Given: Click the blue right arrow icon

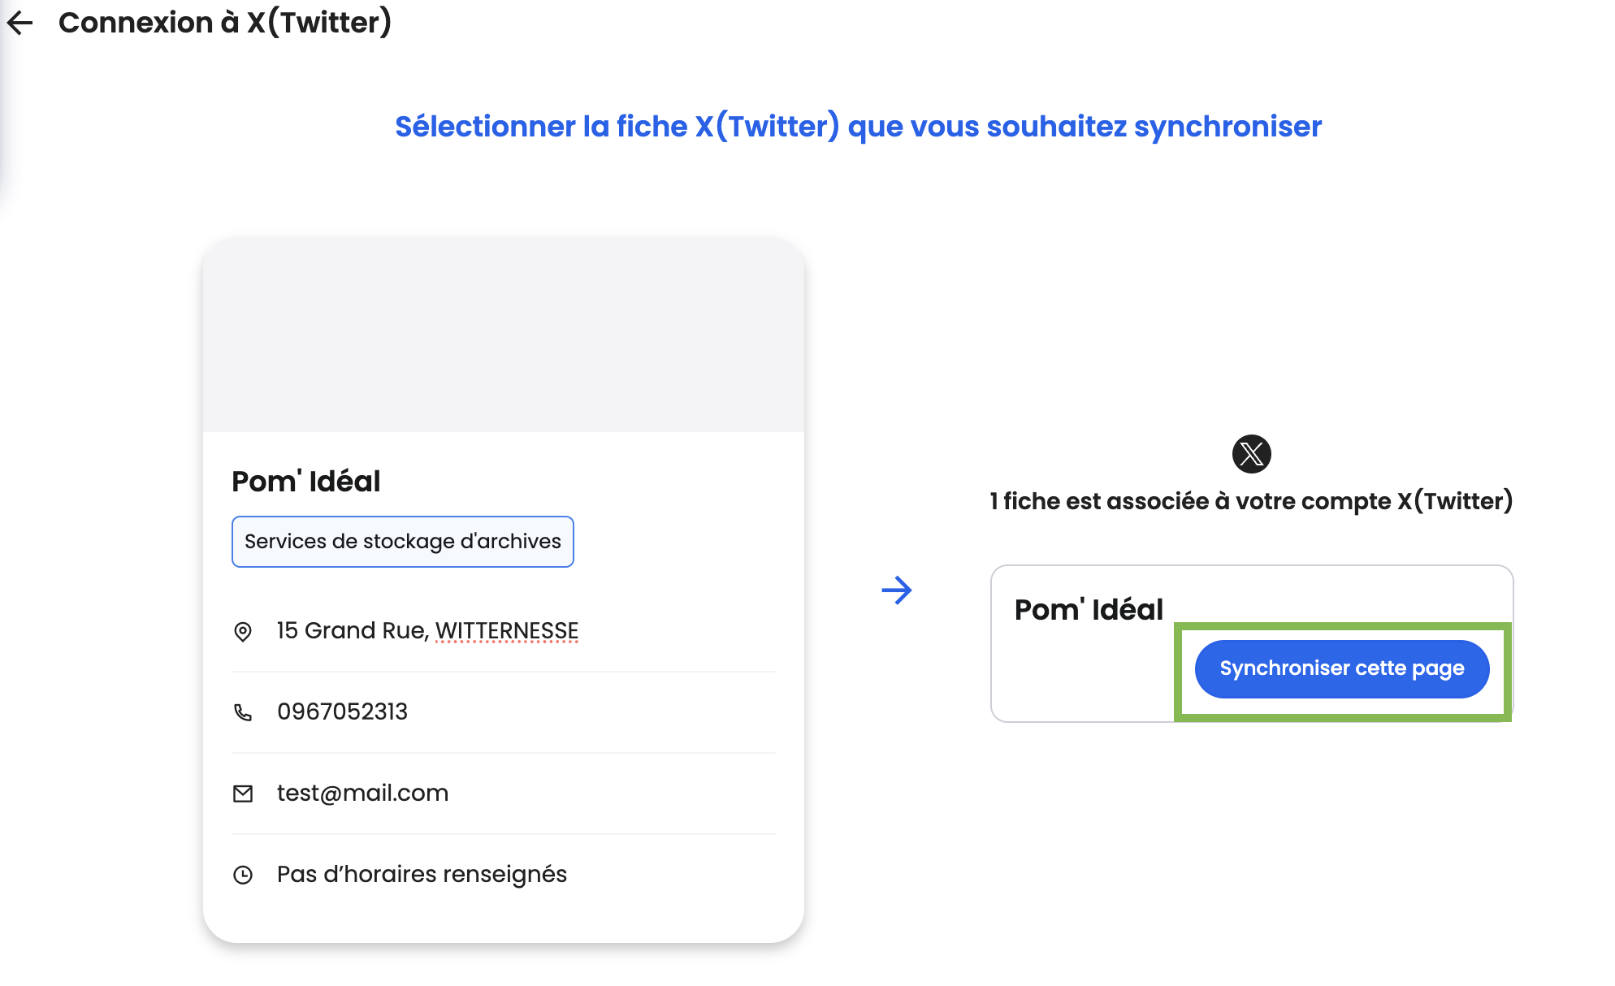Looking at the screenshot, I should click(x=897, y=590).
